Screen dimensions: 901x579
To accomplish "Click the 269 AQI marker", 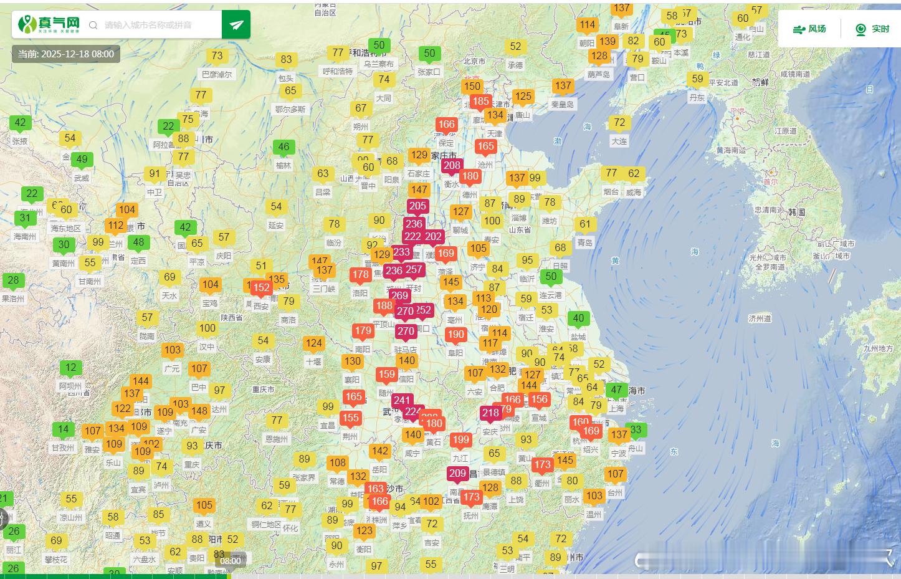I will click(x=399, y=297).
